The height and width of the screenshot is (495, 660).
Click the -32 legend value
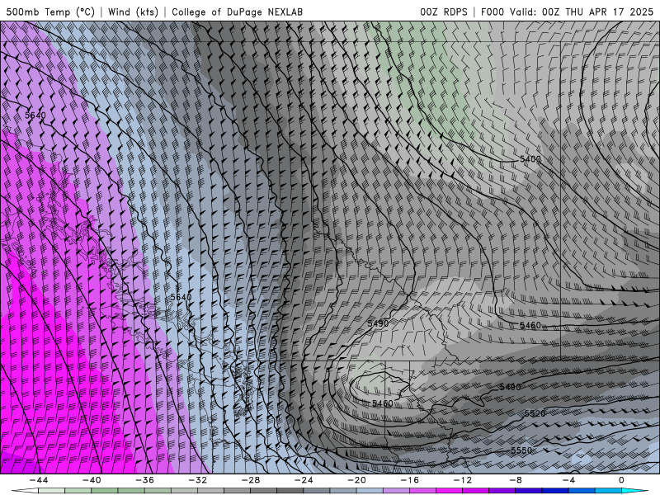[197, 480]
